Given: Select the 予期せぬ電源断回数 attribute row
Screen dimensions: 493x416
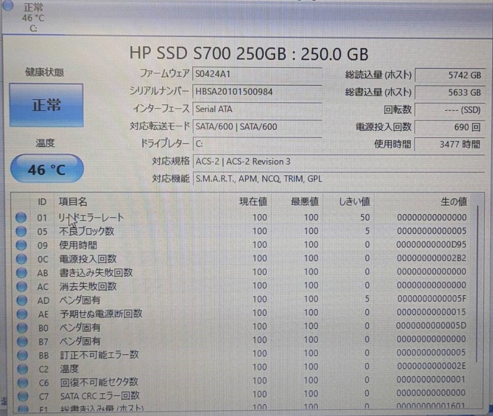Looking at the screenshot, I should tap(241, 313).
